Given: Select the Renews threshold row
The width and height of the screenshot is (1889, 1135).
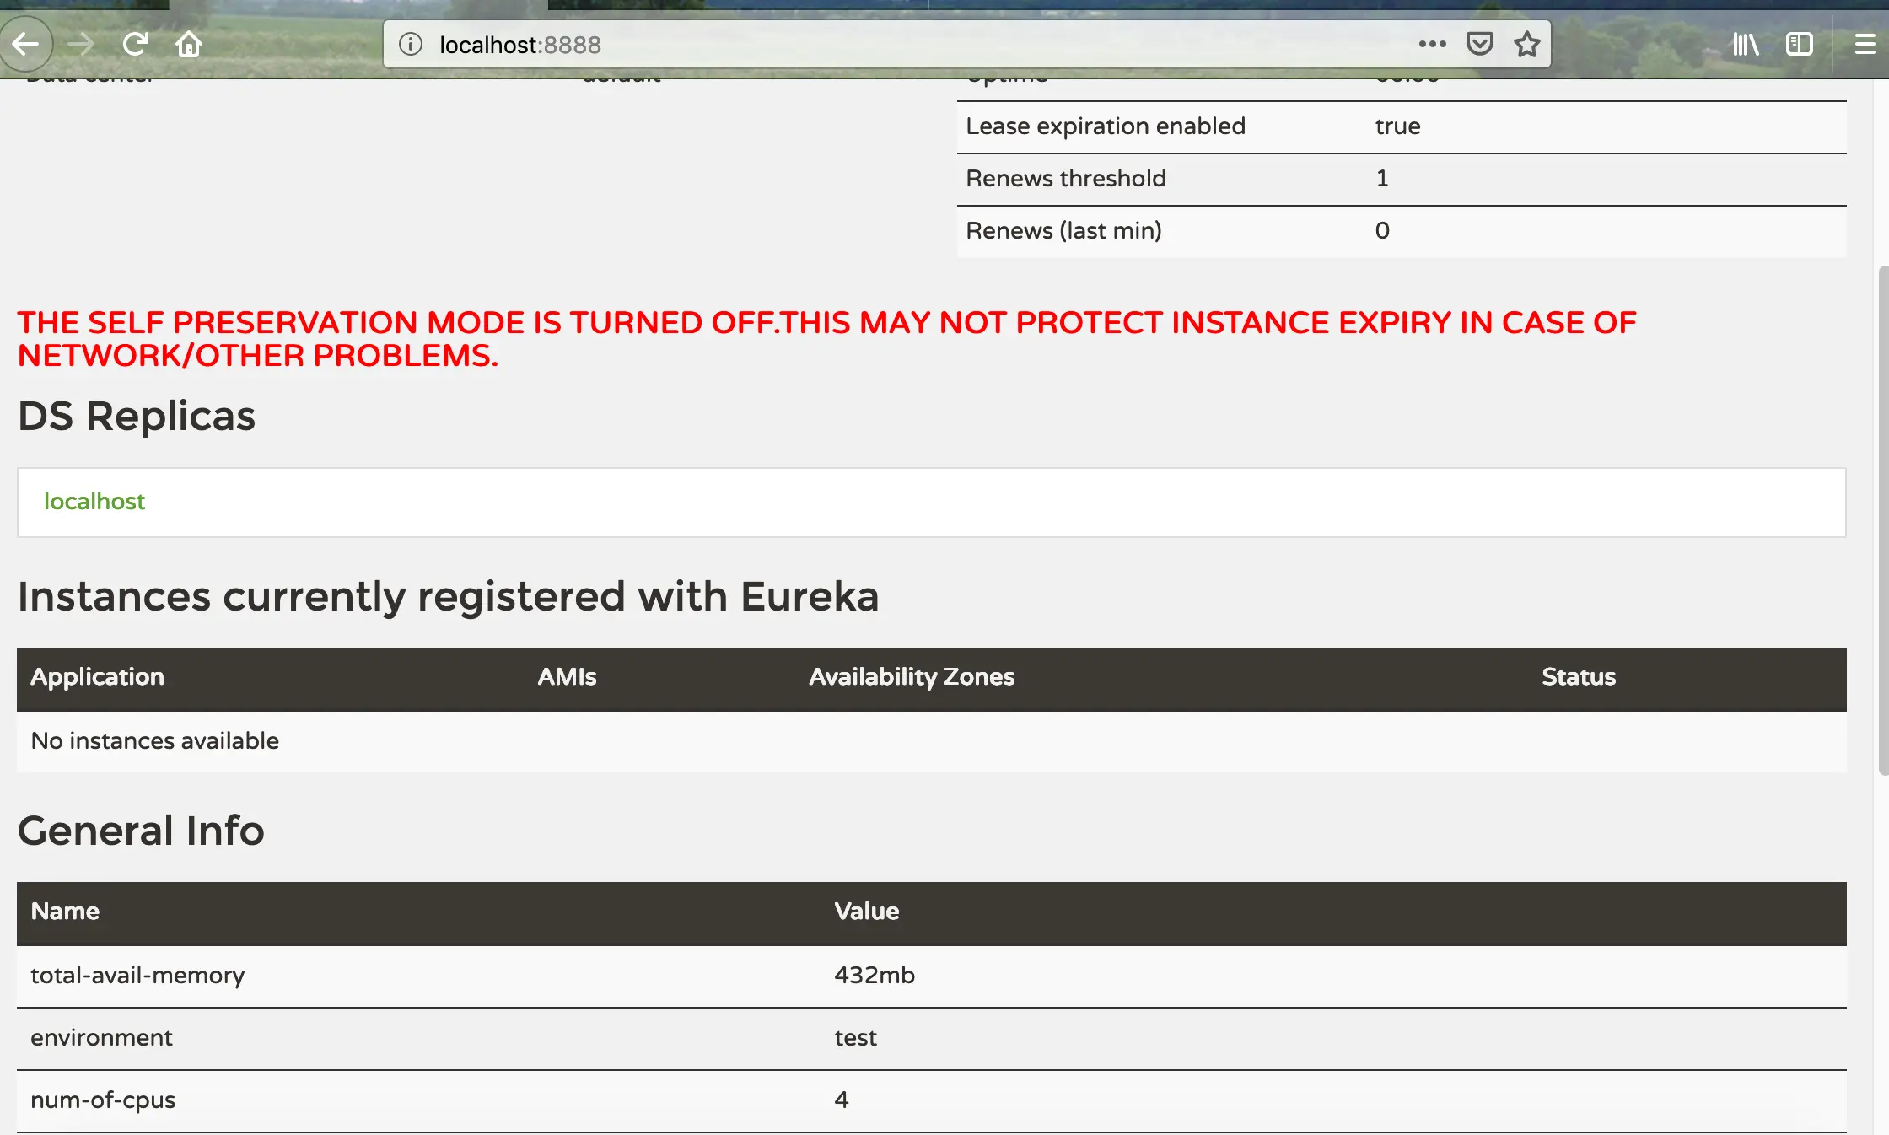Looking at the screenshot, I should pyautogui.click(x=1066, y=179).
